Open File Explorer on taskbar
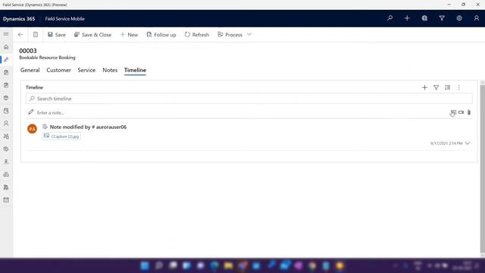This screenshot has width=485, height=273. [x=228, y=265]
